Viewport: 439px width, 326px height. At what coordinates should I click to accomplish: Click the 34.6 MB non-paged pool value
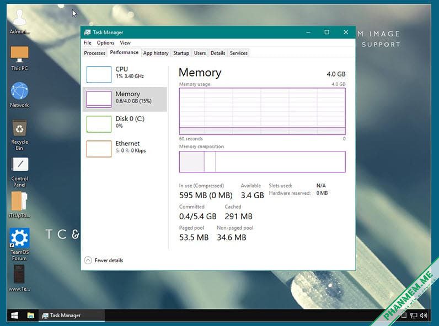pyautogui.click(x=232, y=237)
